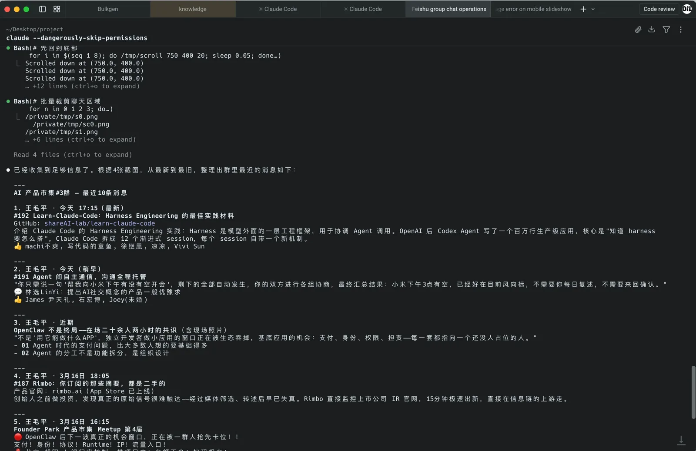Expand the +12 lines collapsed output
Image resolution: width=696 pixels, height=451 pixels.
pyautogui.click(x=83, y=86)
